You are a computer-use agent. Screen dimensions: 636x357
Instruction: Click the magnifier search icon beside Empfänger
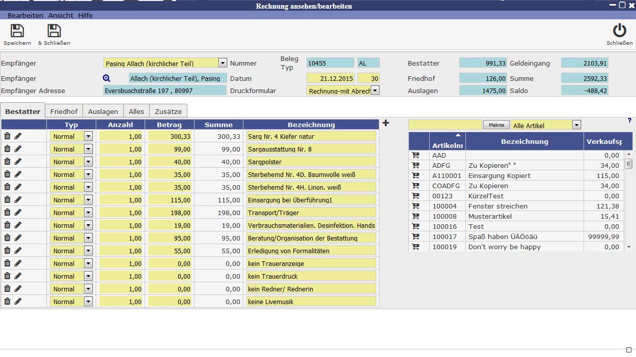[106, 78]
